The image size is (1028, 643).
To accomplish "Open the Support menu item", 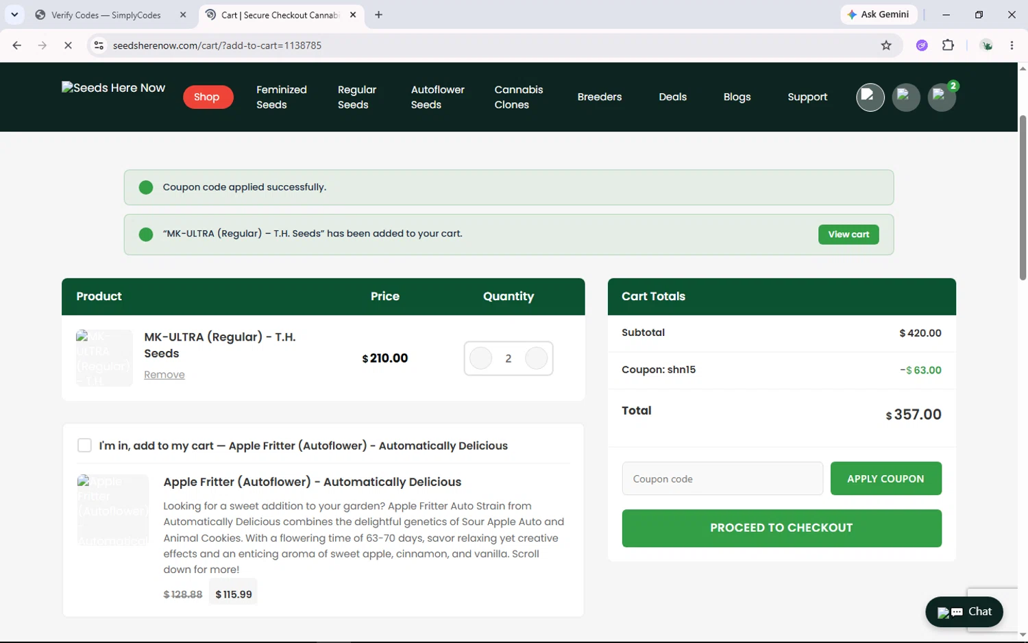I will tap(807, 97).
